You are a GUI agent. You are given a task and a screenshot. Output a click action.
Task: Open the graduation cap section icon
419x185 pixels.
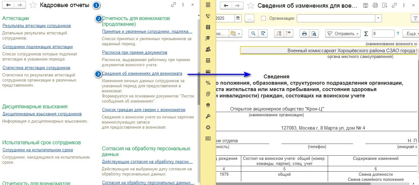pos(208,38)
